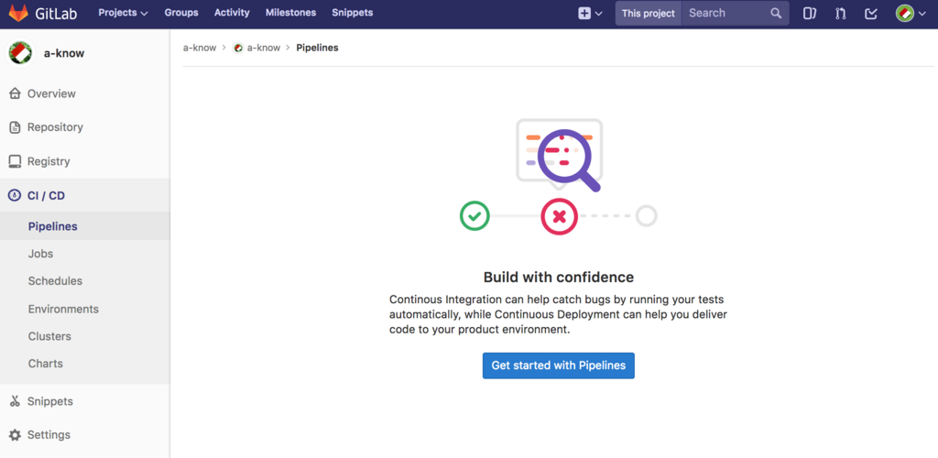Click Get started with Pipelines button

pyautogui.click(x=559, y=365)
